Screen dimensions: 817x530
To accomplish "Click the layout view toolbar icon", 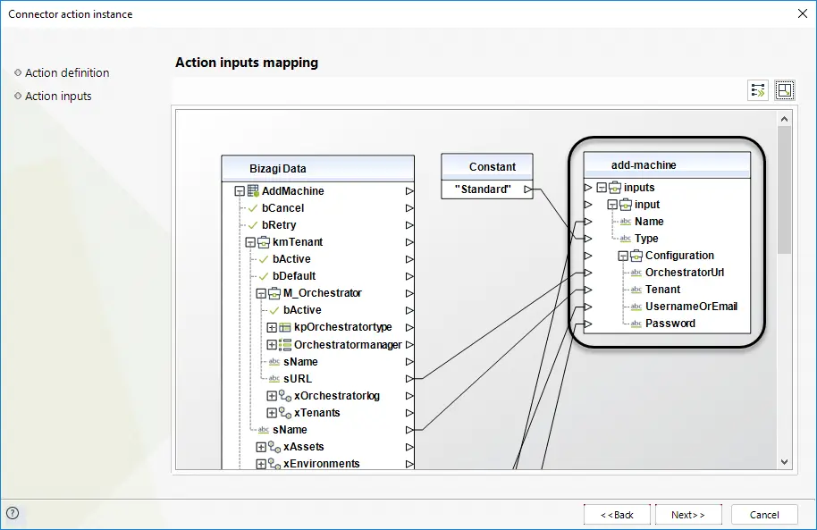I will (784, 90).
